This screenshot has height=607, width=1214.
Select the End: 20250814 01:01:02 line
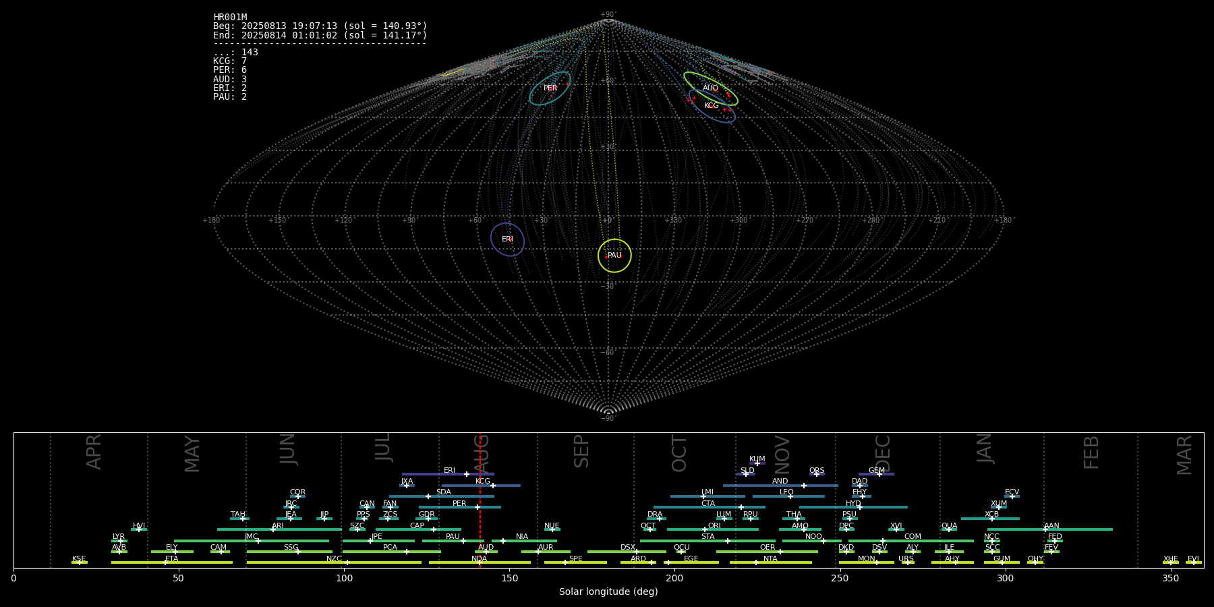click(x=320, y=35)
